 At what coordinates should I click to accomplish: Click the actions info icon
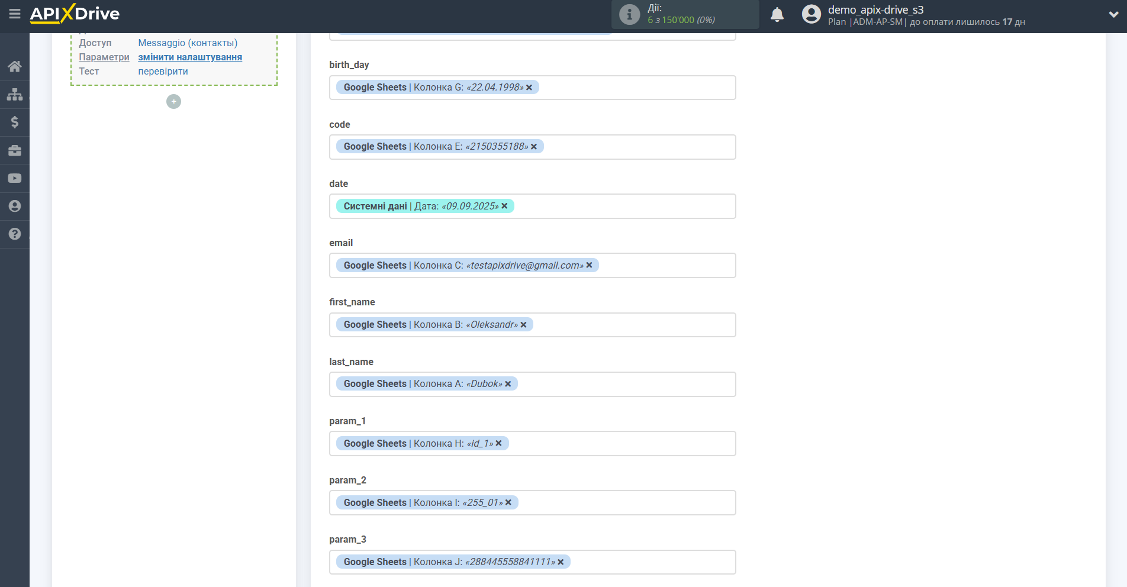pos(629,14)
